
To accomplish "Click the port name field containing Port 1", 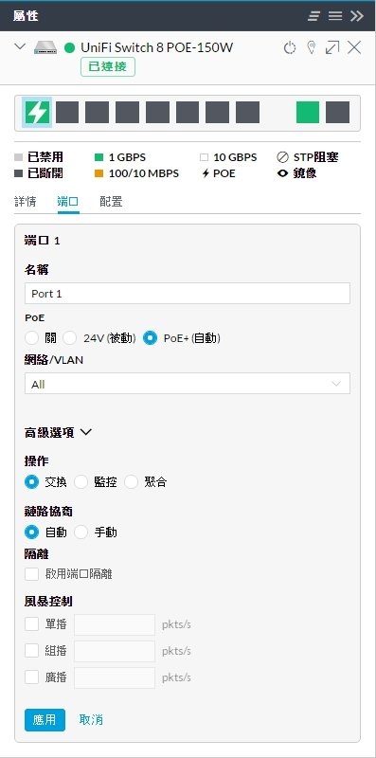I will pos(187,294).
